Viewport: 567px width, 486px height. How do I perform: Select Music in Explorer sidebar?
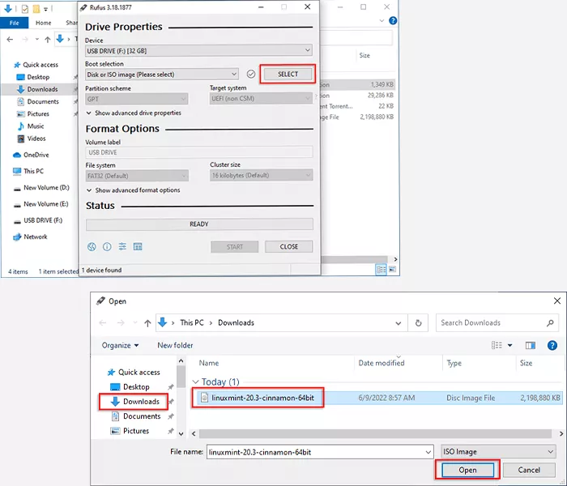[31, 126]
